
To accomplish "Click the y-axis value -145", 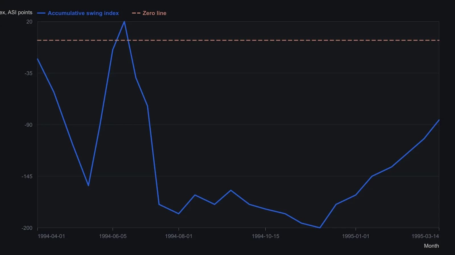I will [x=27, y=177].
